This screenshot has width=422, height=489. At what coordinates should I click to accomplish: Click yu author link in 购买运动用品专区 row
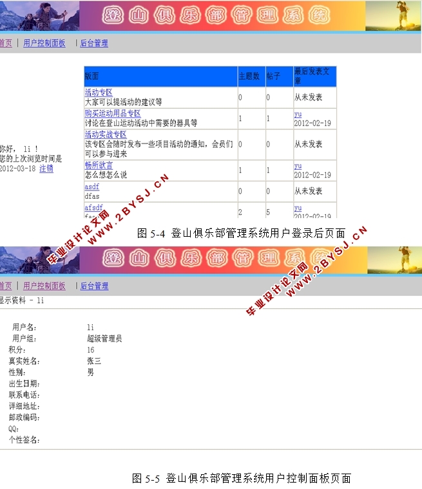point(298,114)
